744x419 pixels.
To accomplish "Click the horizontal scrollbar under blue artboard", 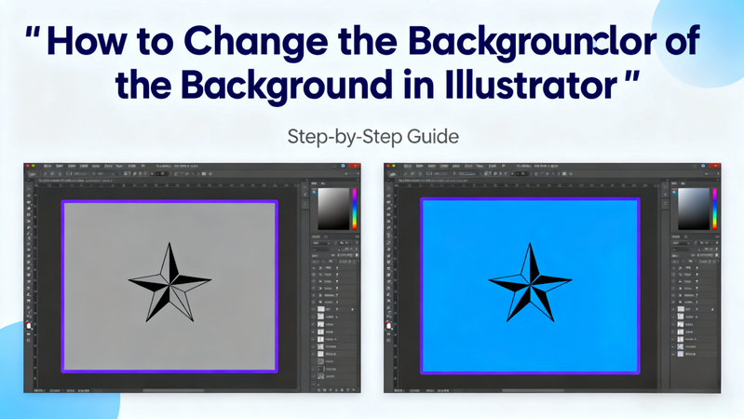I will tap(533, 390).
